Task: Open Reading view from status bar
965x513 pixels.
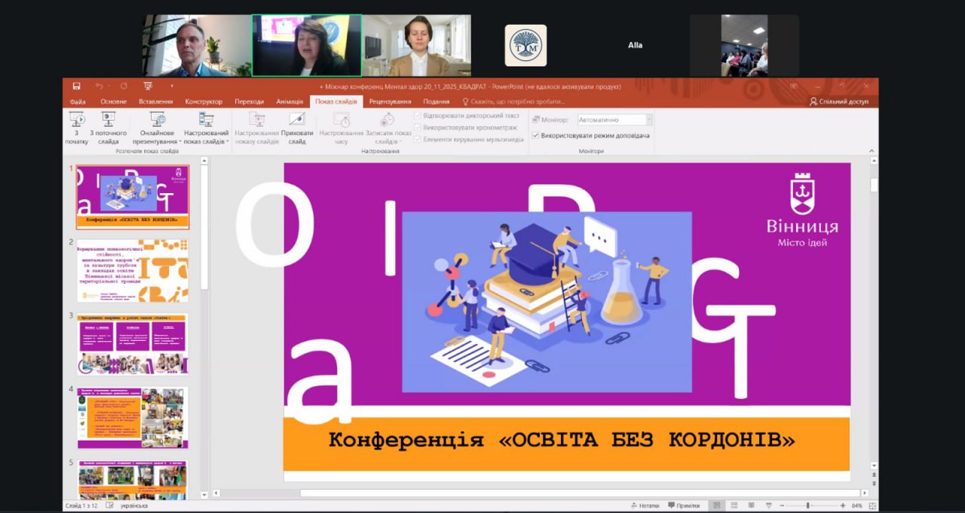Action: tap(751, 505)
